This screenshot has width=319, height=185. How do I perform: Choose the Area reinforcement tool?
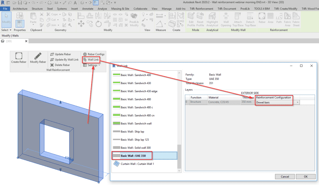(271, 18)
